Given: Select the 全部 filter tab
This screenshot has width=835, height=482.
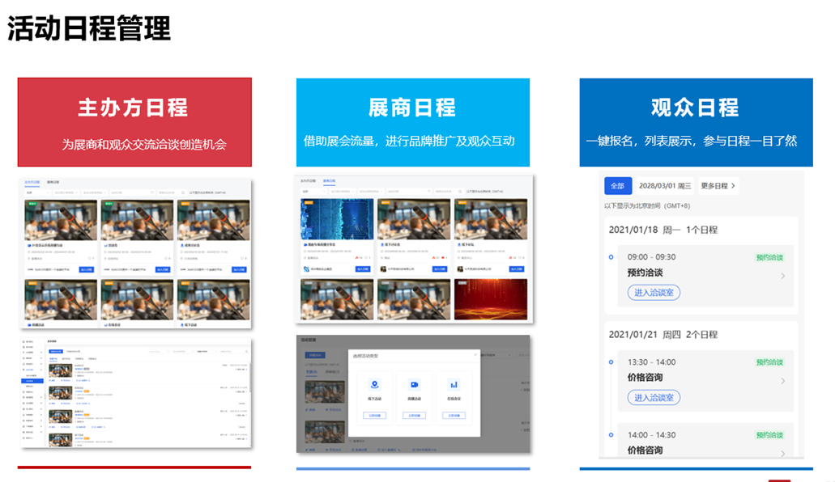Looking at the screenshot, I should click(x=618, y=186).
